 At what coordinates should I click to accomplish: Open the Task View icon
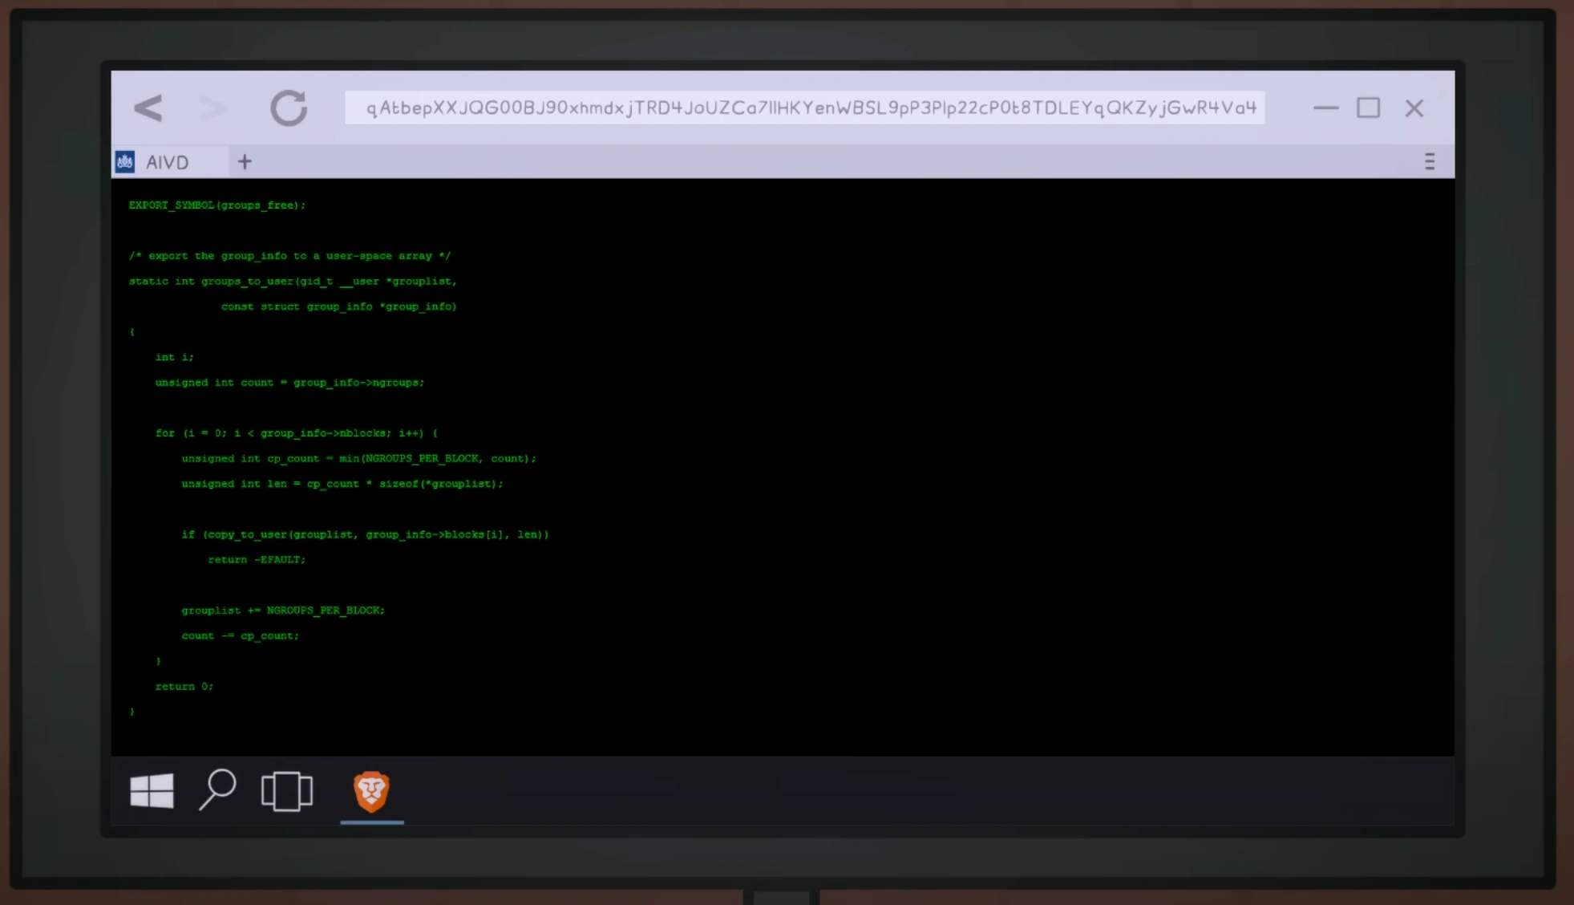pos(286,791)
